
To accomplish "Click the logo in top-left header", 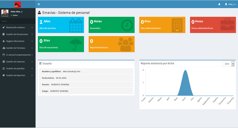I will pyautogui.click(x=18, y=4).
